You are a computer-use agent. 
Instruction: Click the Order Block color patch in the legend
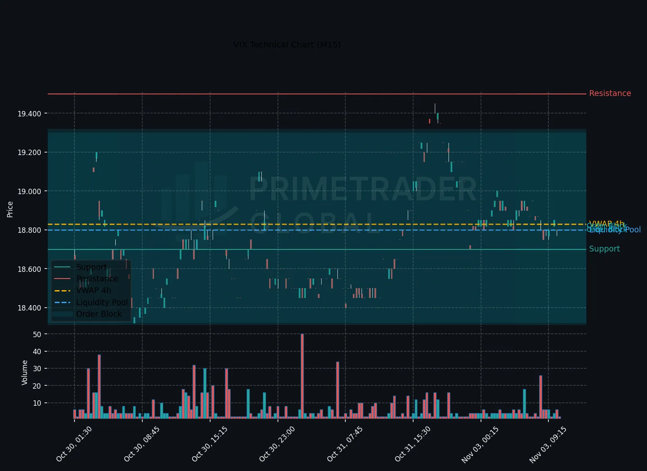(62, 314)
